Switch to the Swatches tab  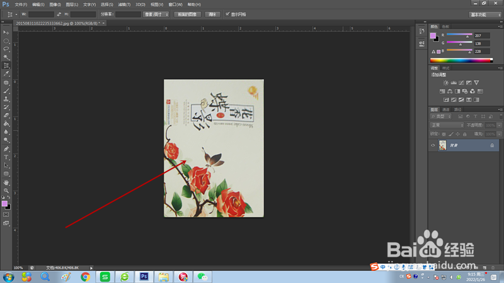(x=445, y=26)
